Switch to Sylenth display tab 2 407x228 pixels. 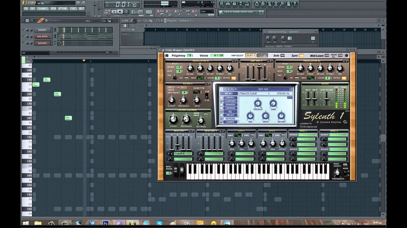[x=225, y=89]
